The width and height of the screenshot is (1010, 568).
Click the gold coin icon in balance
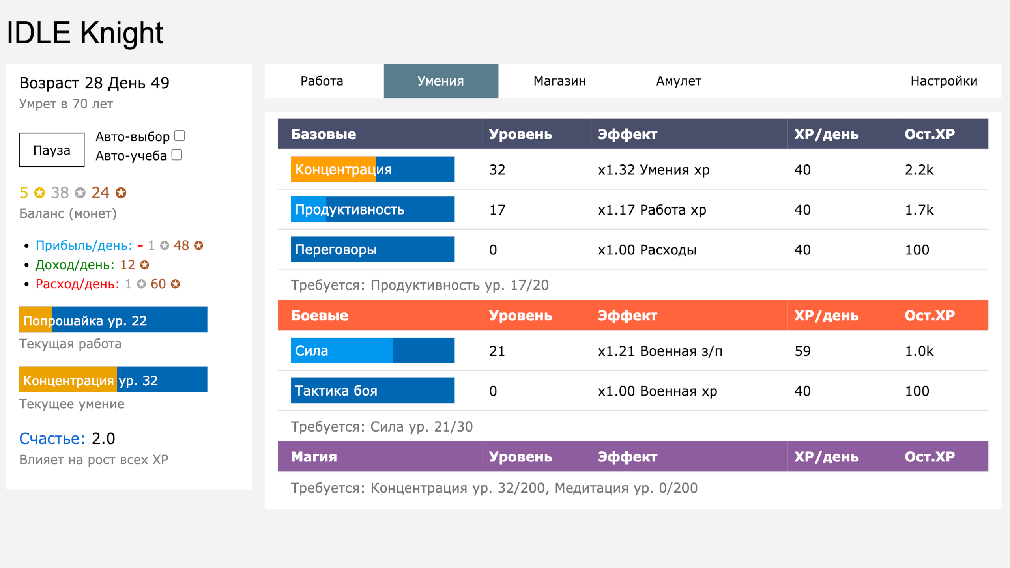(x=39, y=193)
